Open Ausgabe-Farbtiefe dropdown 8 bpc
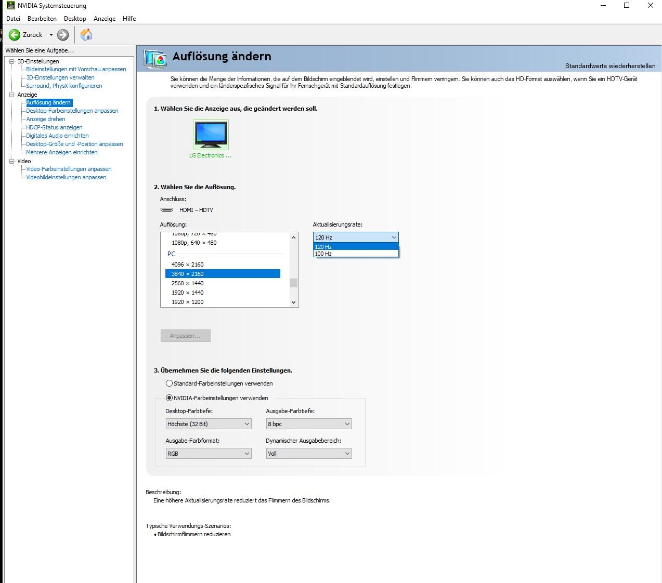662x583 pixels. pyautogui.click(x=309, y=424)
